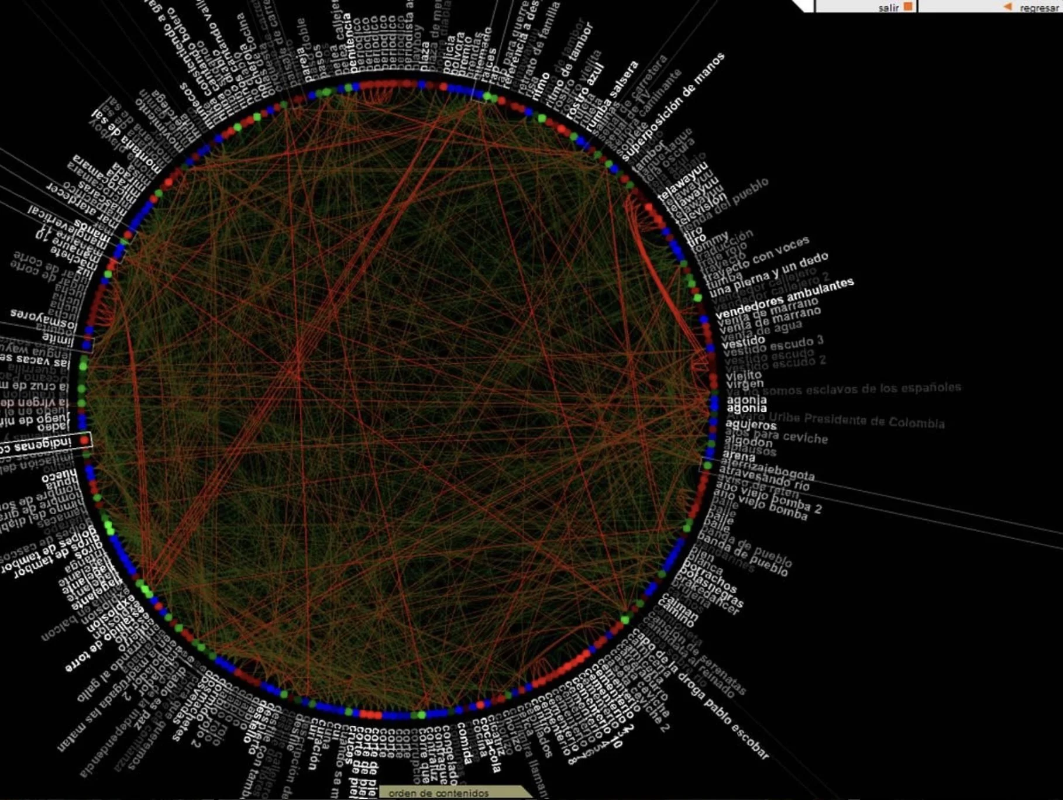Click the blue node inside the 'limite' box
The width and height of the screenshot is (1063, 800).
click(x=87, y=344)
